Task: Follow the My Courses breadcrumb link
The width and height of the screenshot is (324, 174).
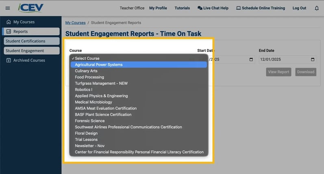Action: tap(76, 23)
